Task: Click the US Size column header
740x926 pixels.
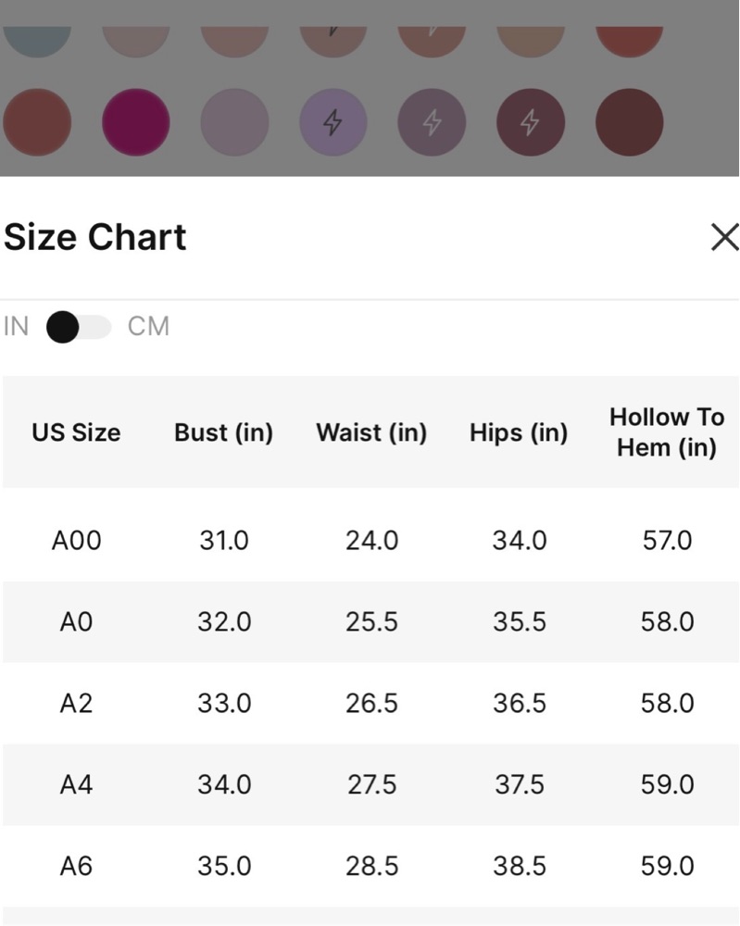Action: [76, 432]
